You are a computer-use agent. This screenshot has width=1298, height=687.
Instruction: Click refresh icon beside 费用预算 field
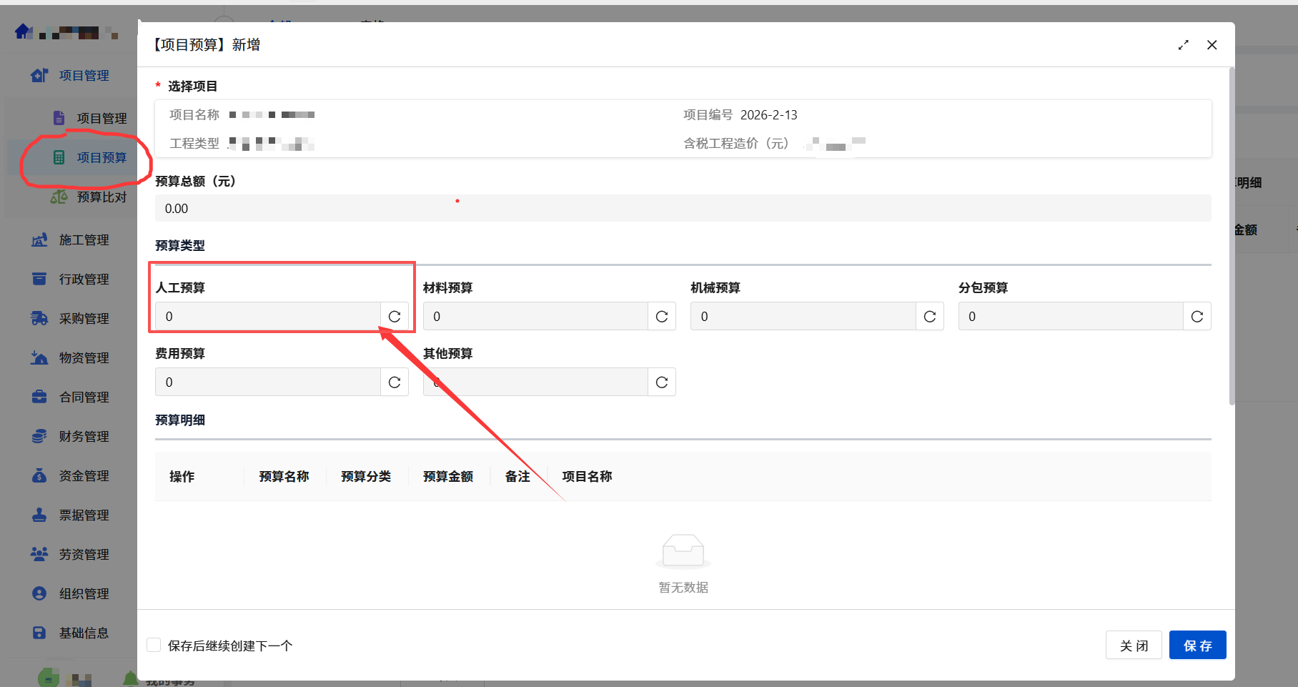click(394, 382)
